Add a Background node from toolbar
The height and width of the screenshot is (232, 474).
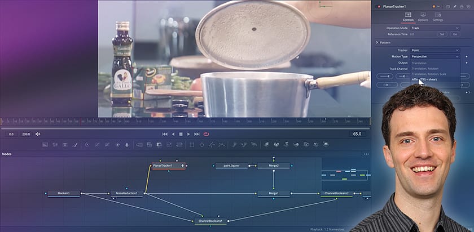pos(45,145)
